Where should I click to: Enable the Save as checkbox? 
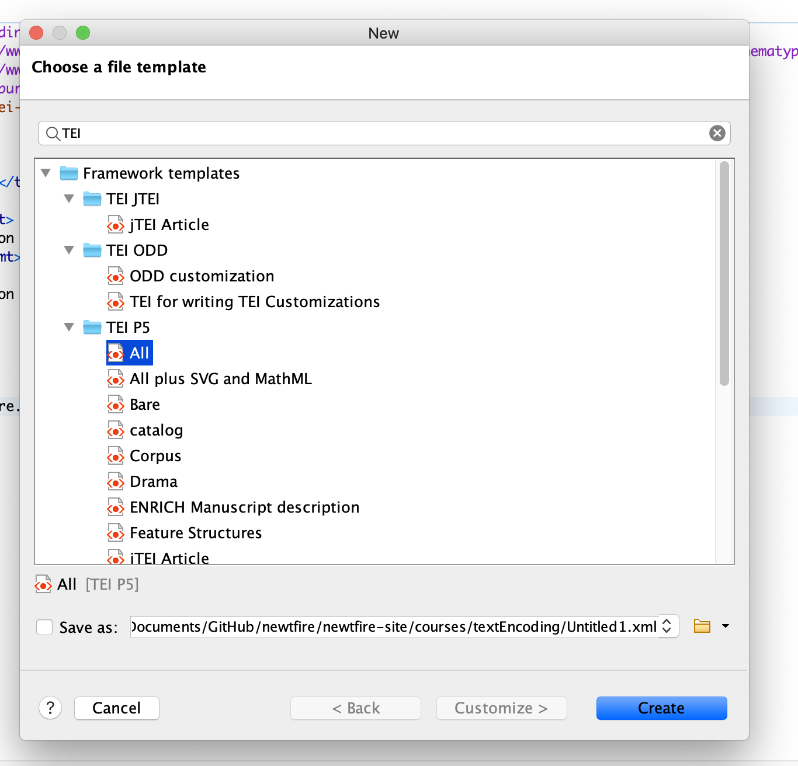pyautogui.click(x=44, y=626)
